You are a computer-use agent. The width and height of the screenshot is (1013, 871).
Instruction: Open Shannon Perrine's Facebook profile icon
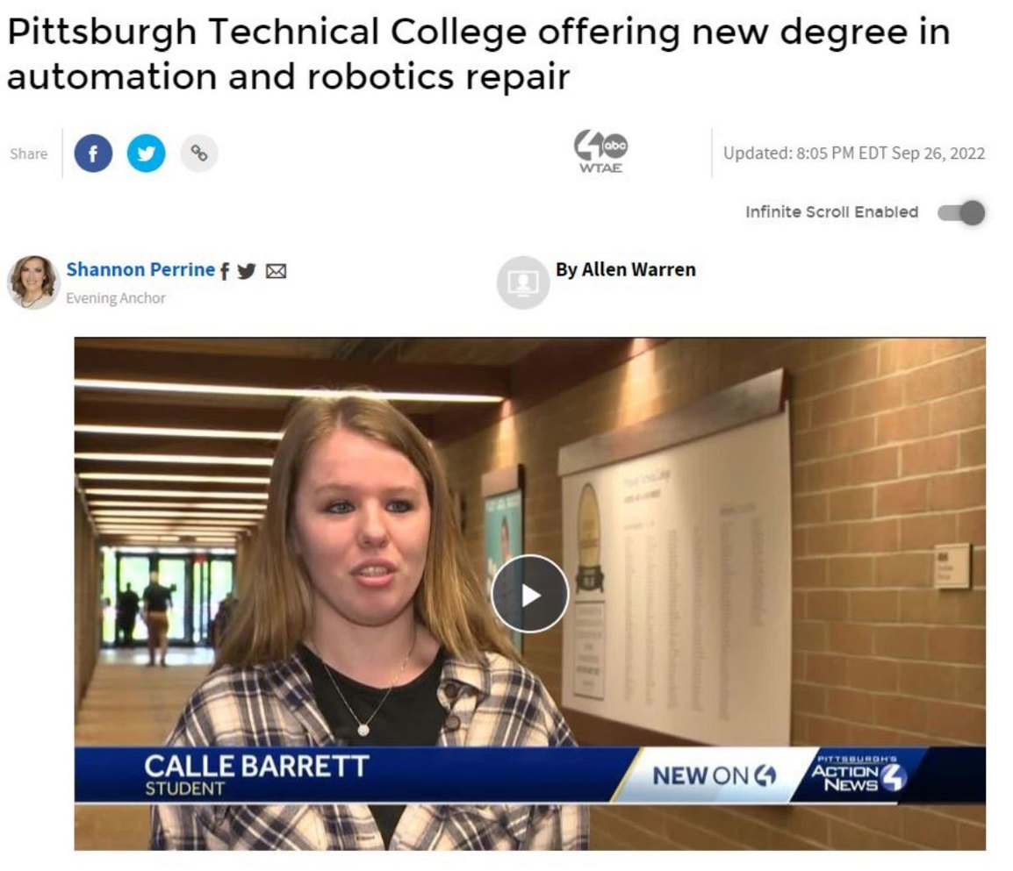point(225,272)
